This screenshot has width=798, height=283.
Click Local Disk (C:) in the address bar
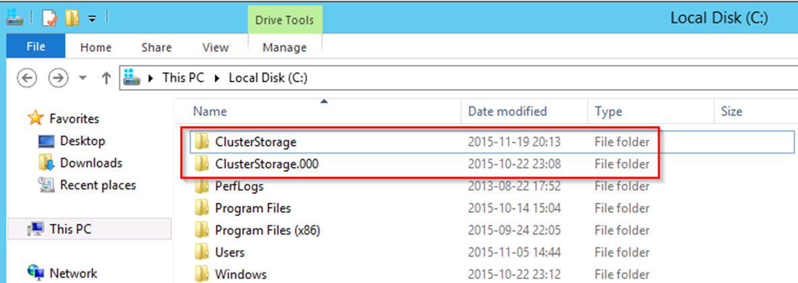coord(268,78)
